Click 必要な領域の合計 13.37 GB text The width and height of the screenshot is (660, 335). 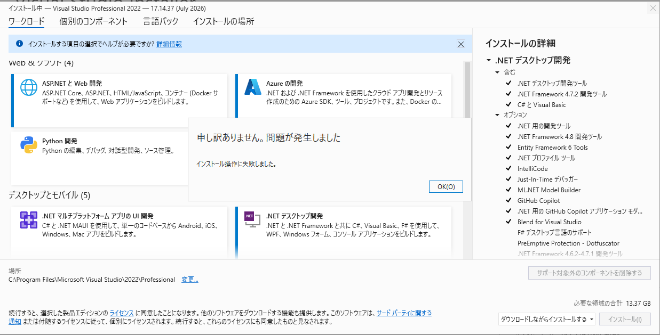[613, 303]
